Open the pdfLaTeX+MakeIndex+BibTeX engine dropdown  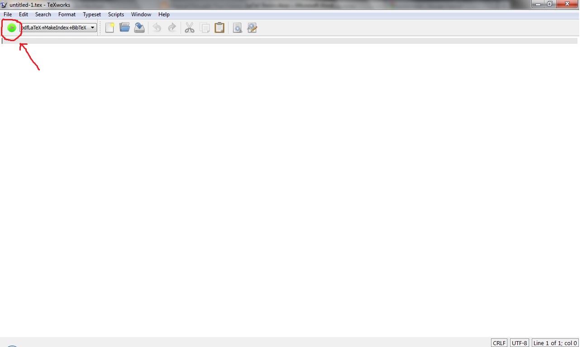click(x=92, y=28)
